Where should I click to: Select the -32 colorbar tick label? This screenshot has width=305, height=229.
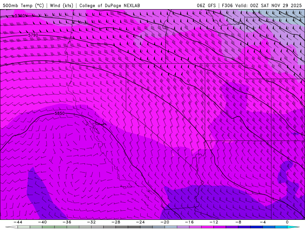point(91,222)
